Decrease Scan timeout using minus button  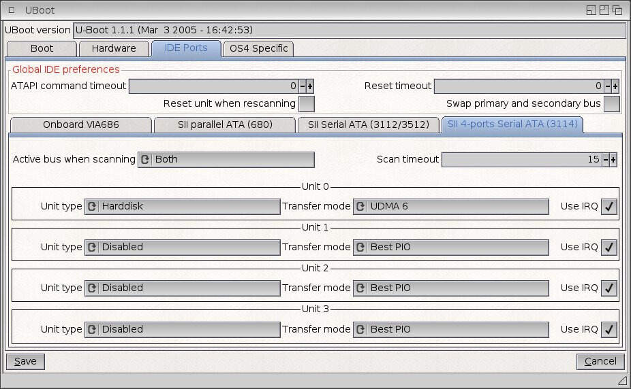pos(606,160)
